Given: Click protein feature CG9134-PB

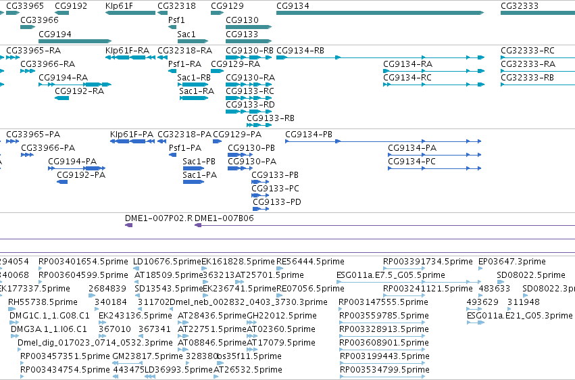Looking at the screenshot, I should 383,141.
